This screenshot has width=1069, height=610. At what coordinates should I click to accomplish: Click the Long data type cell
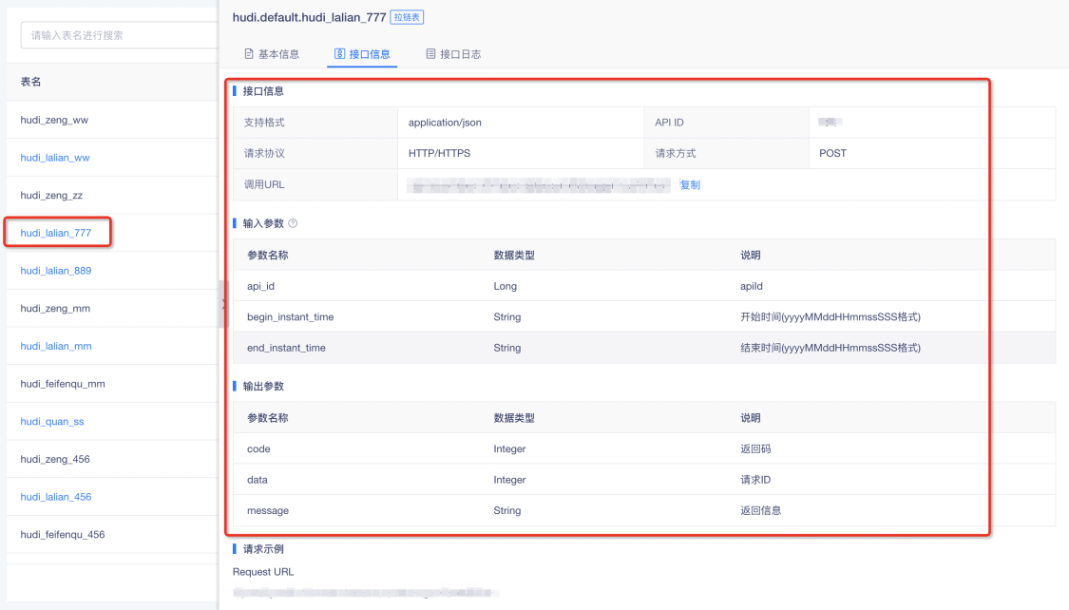click(506, 286)
